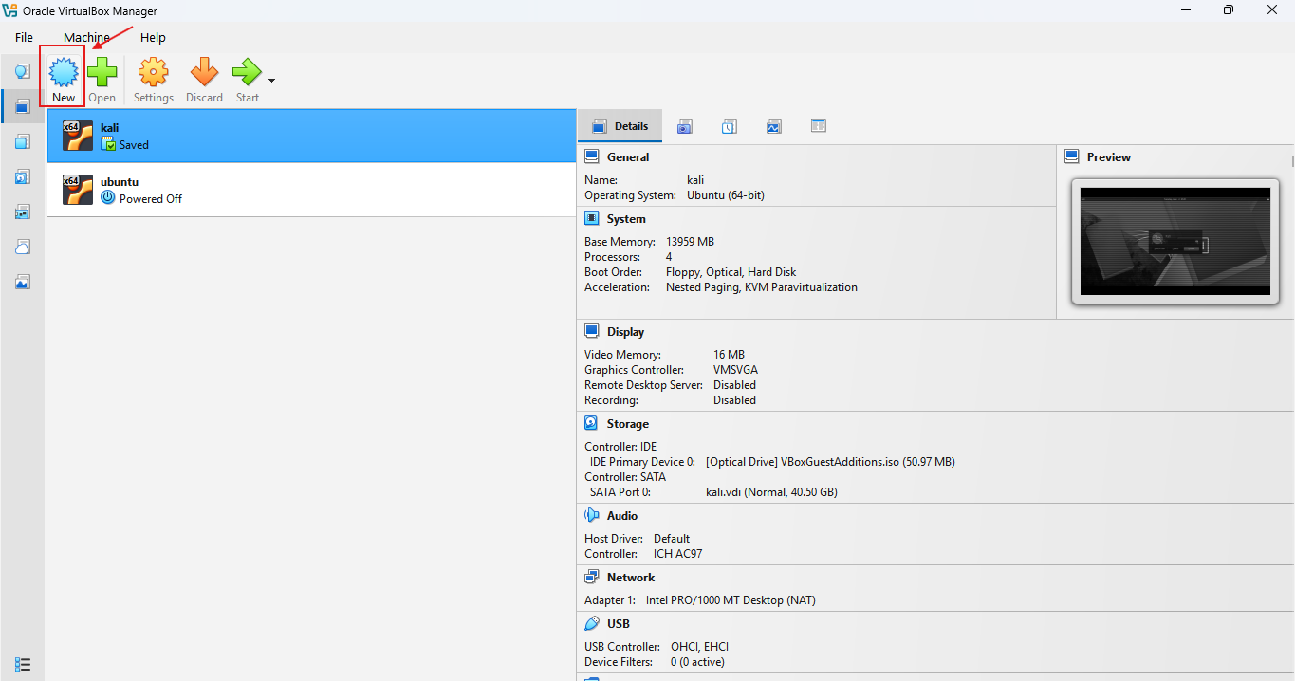Click the Remote Desktop Server Disabled value
This screenshot has height=681, width=1295.
coord(734,385)
